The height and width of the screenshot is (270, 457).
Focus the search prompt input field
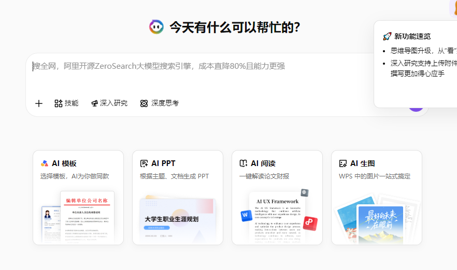tap(197, 66)
